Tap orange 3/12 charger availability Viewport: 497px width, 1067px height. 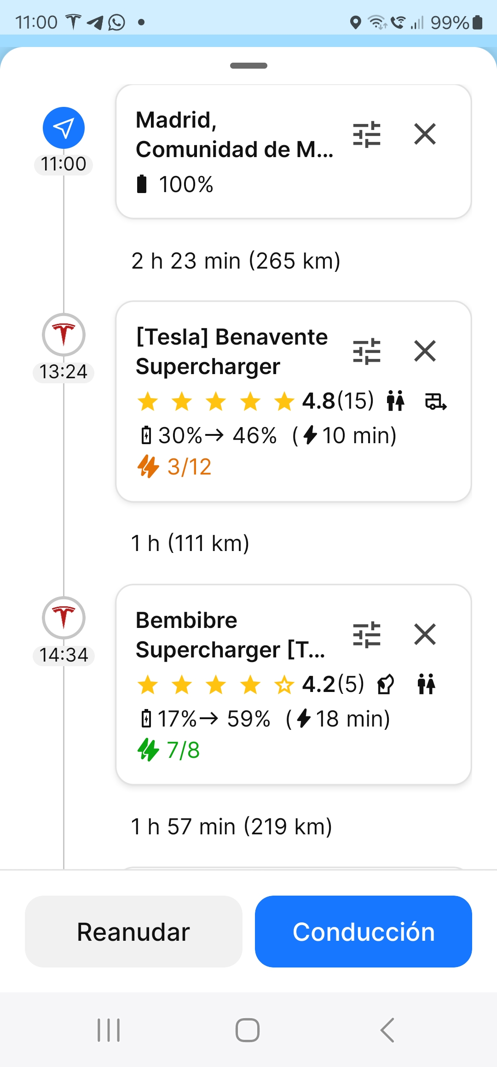pos(174,467)
